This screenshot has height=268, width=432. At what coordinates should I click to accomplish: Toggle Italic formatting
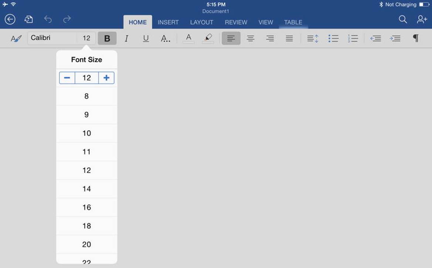pos(126,38)
